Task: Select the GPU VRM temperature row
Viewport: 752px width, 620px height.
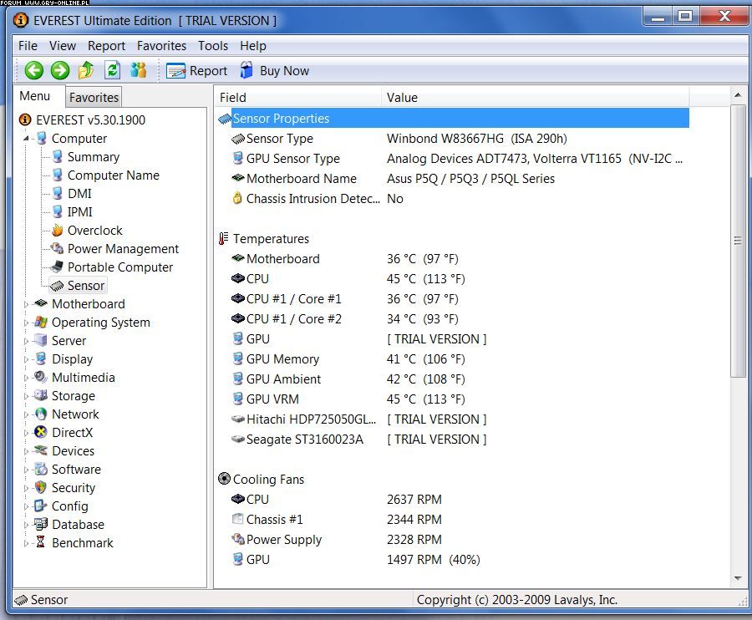Action: point(453,399)
